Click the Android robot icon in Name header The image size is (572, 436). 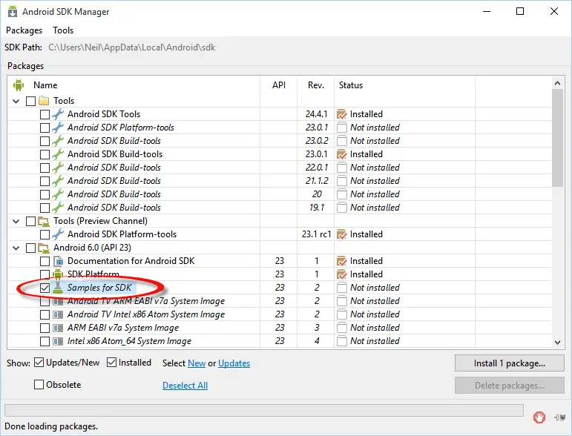coord(19,85)
